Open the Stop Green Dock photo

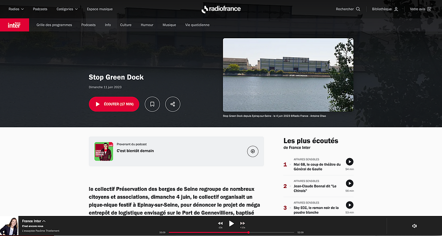pyautogui.click(x=288, y=75)
